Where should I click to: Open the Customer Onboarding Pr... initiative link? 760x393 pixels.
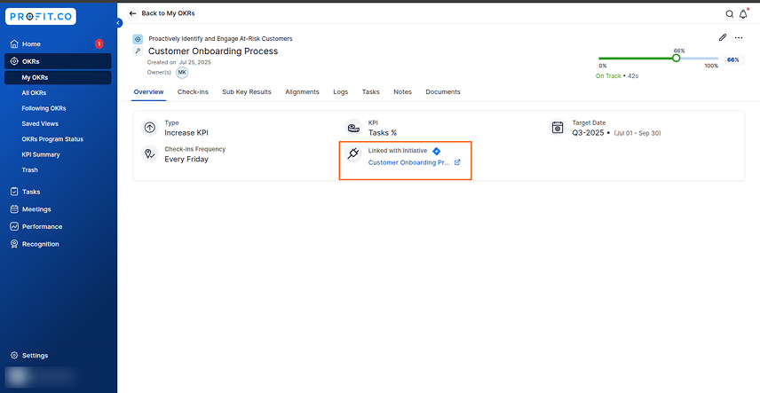(409, 163)
